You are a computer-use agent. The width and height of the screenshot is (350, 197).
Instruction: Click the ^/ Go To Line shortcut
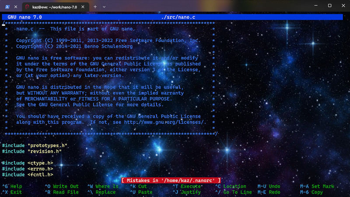(x=234, y=192)
